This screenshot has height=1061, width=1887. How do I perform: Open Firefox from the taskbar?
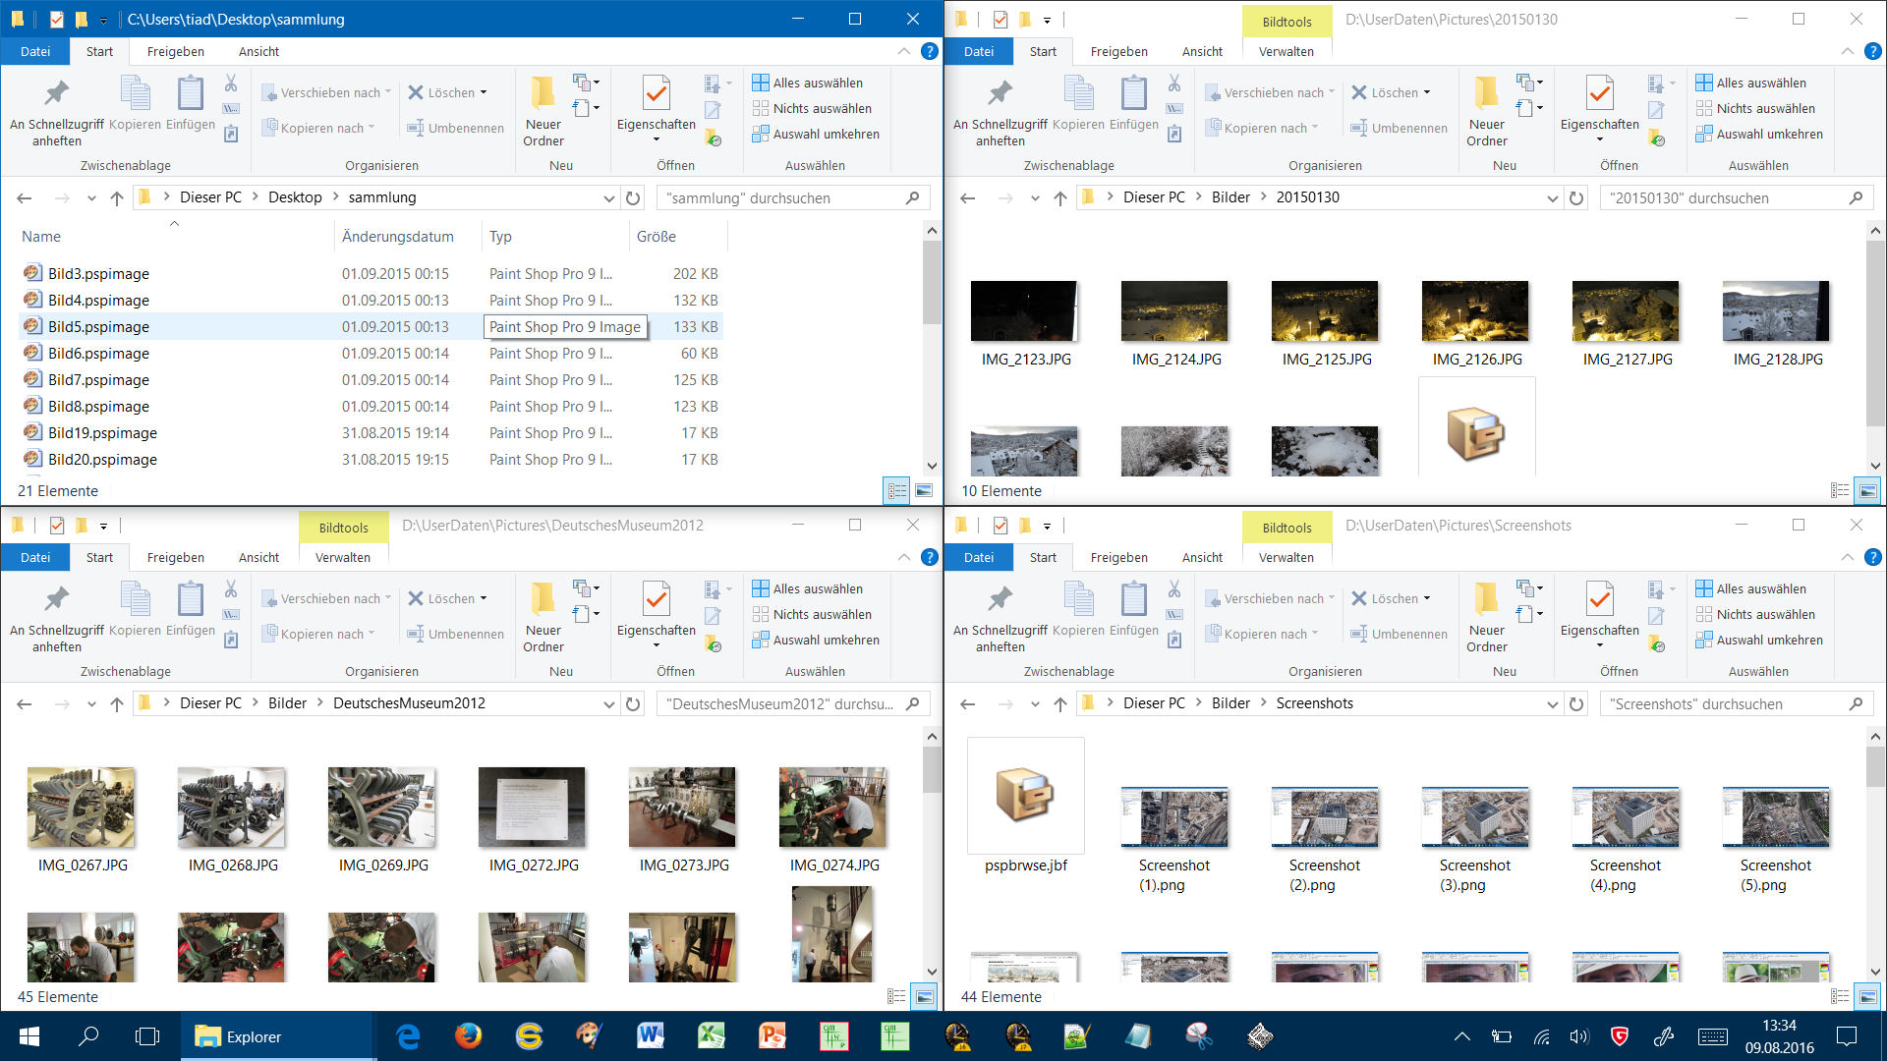pos(468,1035)
